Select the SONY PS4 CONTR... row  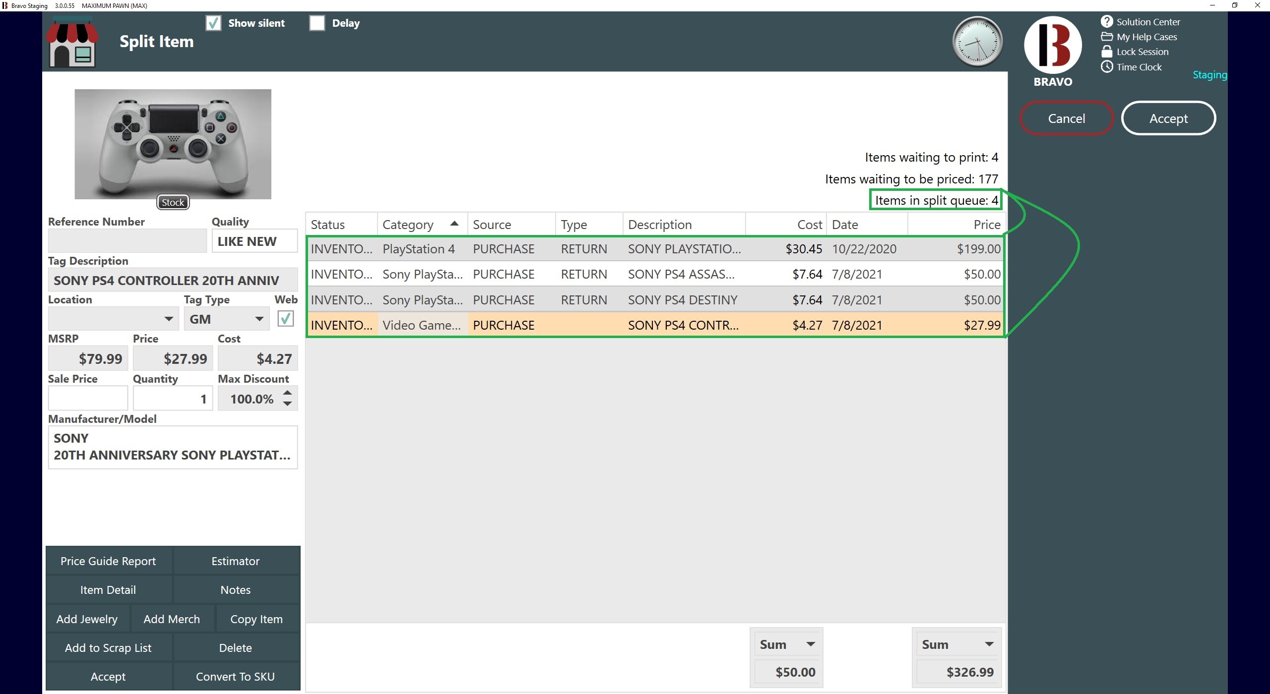pyautogui.click(x=656, y=325)
